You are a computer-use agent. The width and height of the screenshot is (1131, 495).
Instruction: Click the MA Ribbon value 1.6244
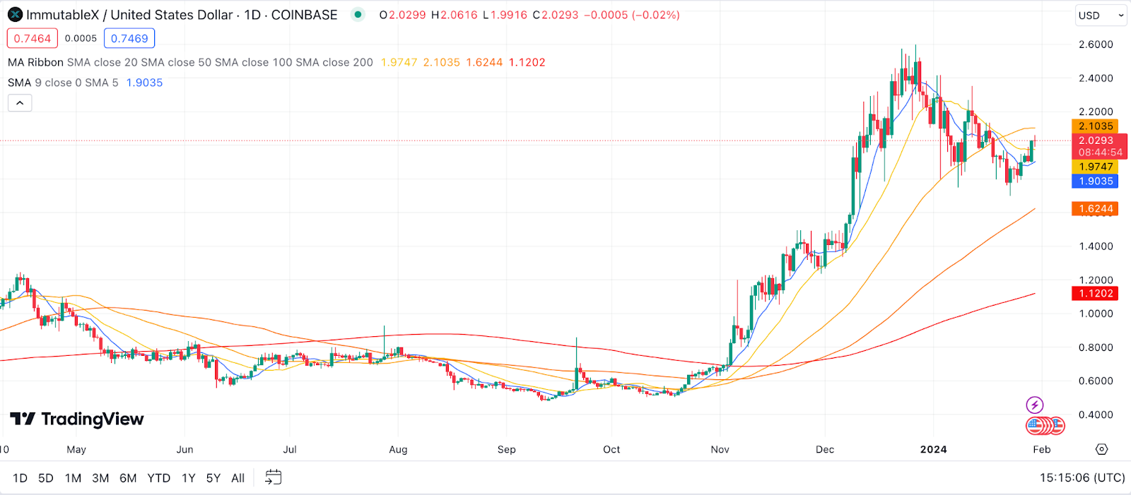pyautogui.click(x=484, y=62)
